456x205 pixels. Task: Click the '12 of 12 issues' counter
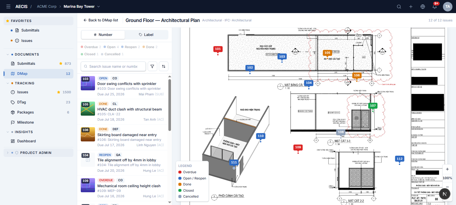coord(441,20)
